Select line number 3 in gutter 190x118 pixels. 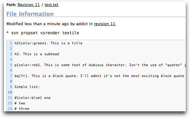(11, 54)
